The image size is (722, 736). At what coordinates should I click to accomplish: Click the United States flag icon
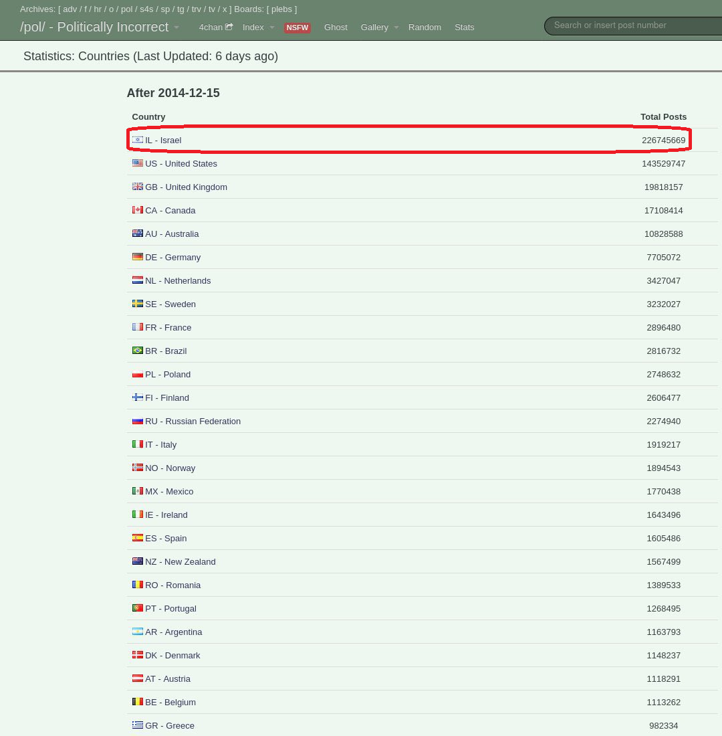[x=138, y=163]
